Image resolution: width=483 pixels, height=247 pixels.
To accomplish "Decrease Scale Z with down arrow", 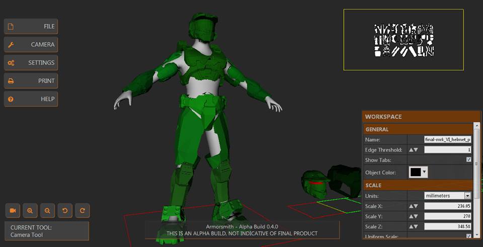I will coord(416,227).
